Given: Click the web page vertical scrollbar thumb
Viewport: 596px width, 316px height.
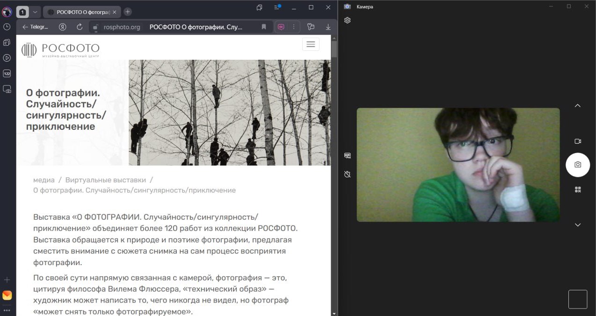Looking at the screenshot, I should coord(334,49).
